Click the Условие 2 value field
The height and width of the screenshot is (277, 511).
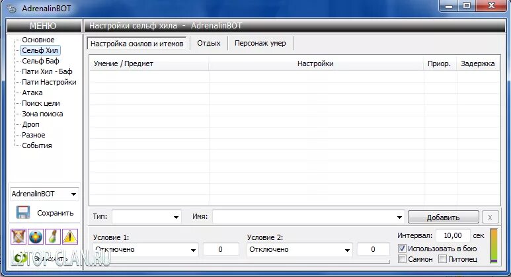coord(373,250)
